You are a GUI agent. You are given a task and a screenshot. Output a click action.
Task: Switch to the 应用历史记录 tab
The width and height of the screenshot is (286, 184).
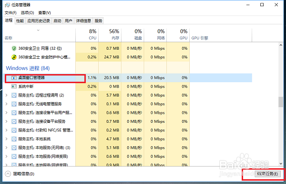pyautogui.click(x=39, y=21)
